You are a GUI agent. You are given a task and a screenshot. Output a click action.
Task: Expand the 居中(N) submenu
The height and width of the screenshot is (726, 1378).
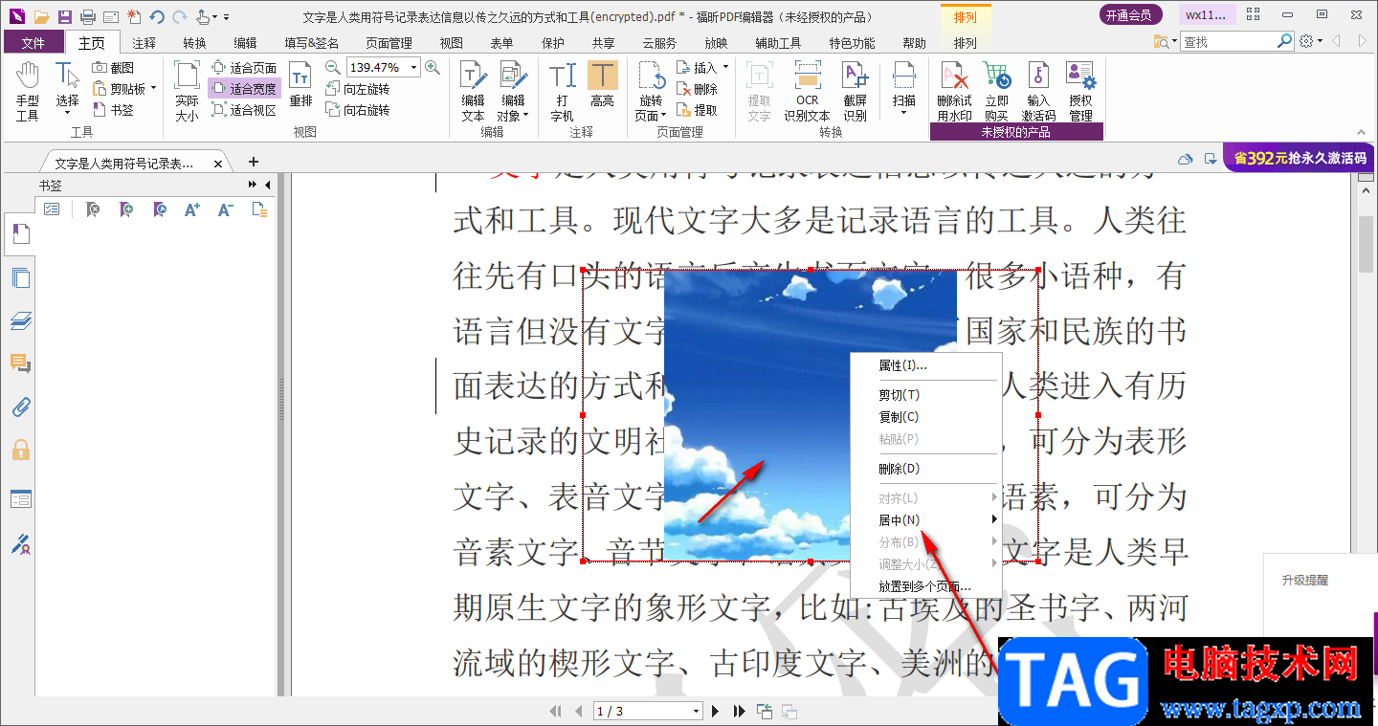pos(926,519)
